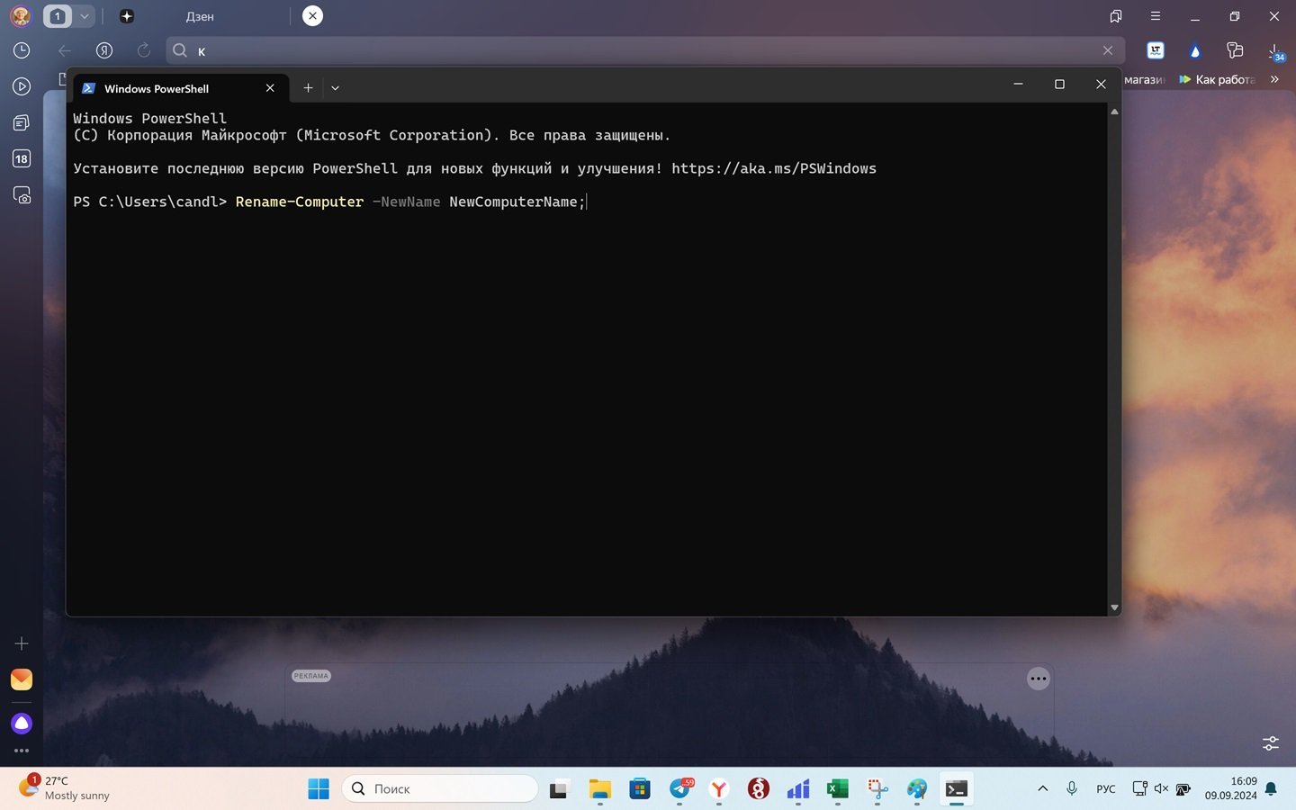Open the browser tab counter button
Viewport: 1296px width, 810px height.
coord(57,16)
